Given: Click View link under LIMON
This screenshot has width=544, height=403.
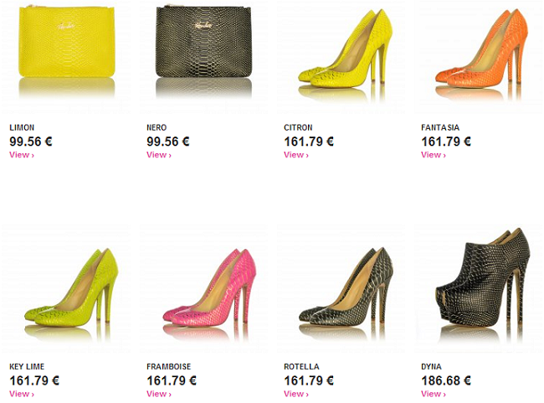Looking at the screenshot, I should (22, 155).
